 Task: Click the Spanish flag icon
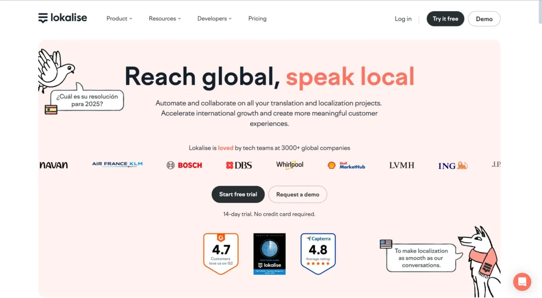[51, 110]
